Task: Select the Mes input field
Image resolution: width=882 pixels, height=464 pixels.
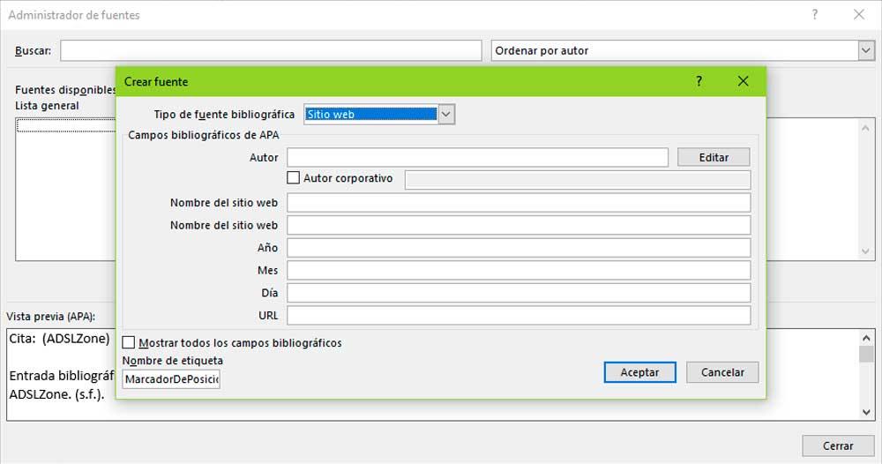Action: [519, 270]
